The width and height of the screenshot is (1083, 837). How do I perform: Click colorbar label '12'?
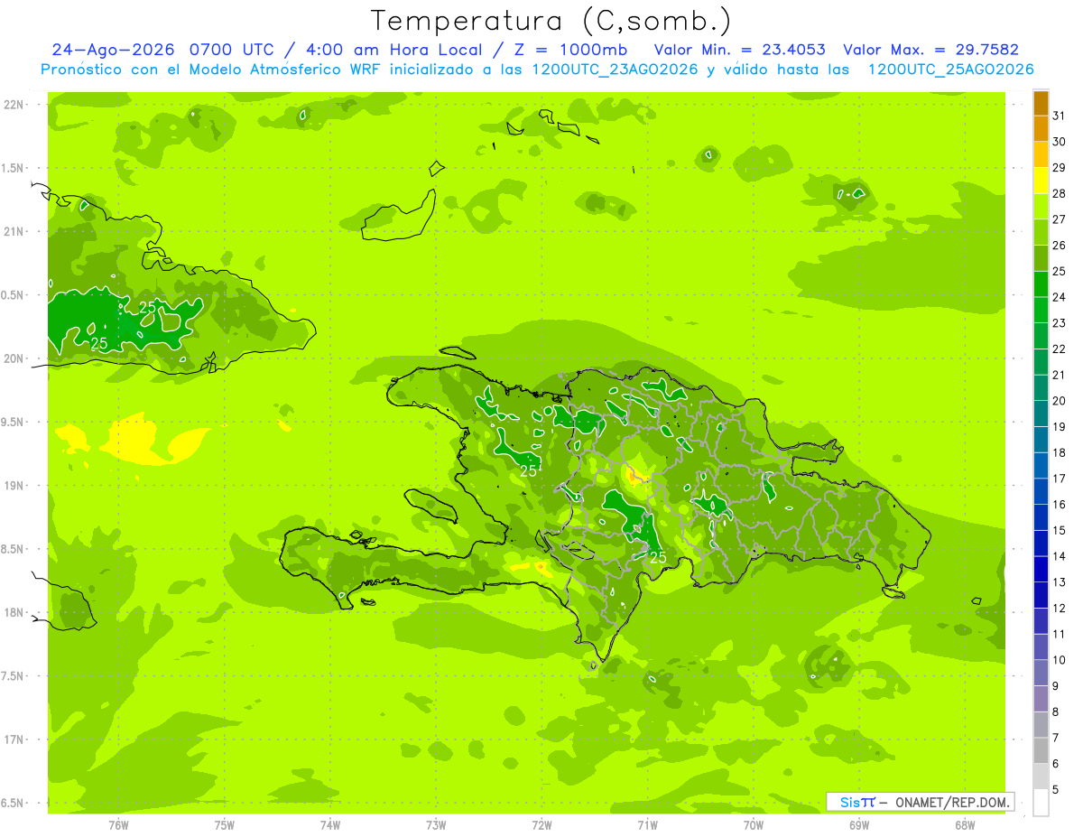1060,609
